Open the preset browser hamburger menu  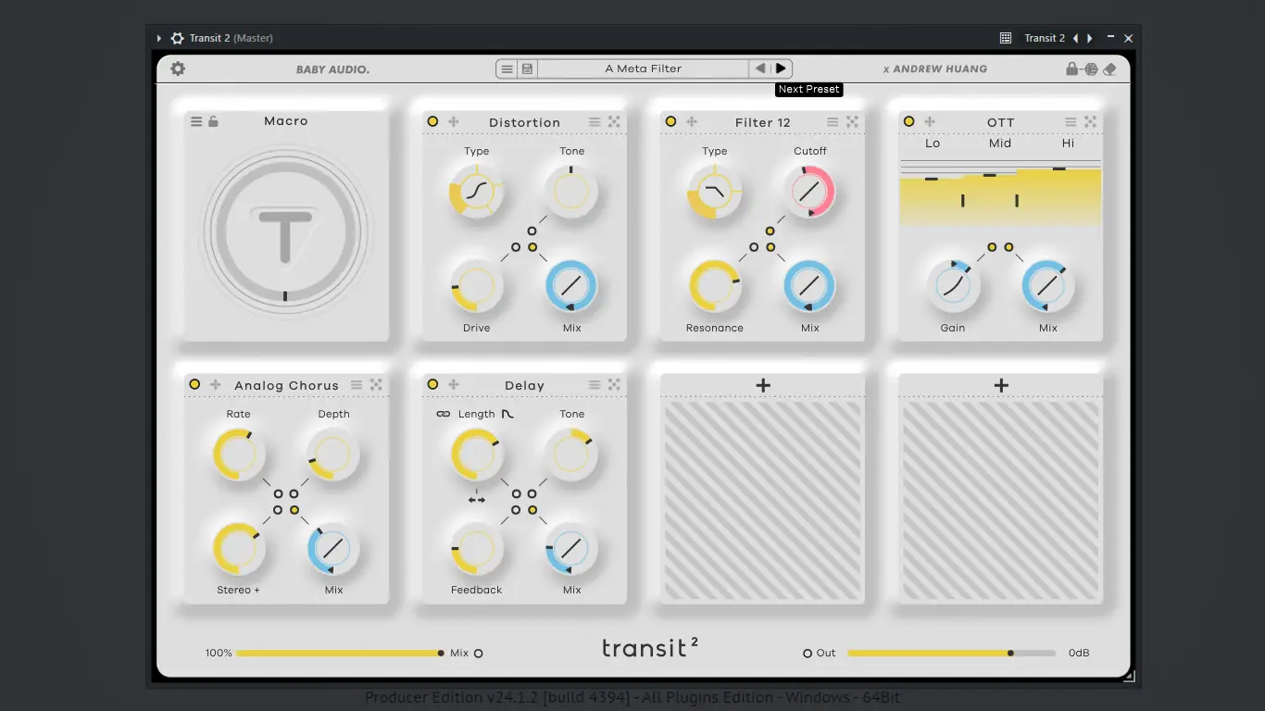[x=507, y=68]
